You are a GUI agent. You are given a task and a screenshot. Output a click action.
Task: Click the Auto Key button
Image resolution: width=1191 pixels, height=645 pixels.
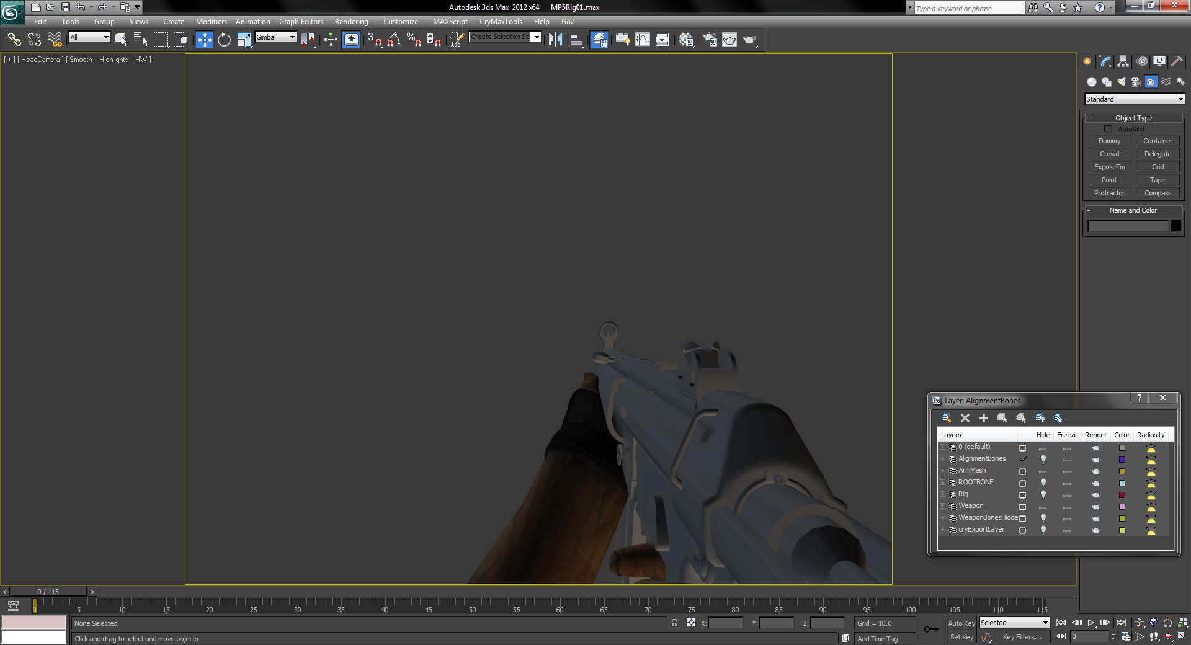(x=961, y=623)
